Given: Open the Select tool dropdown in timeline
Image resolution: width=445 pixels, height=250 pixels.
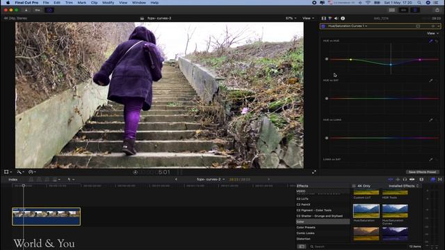Looking at the screenshot, I should [x=71, y=179].
